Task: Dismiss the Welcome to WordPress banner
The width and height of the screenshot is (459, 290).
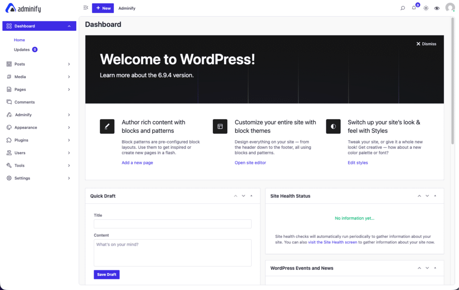Action: (x=426, y=44)
